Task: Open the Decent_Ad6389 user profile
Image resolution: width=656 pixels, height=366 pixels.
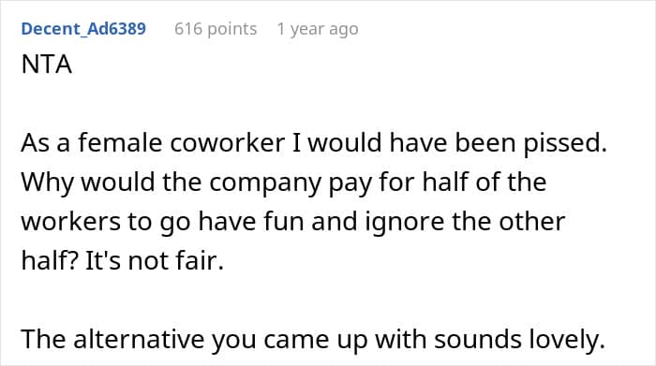Action: (83, 29)
